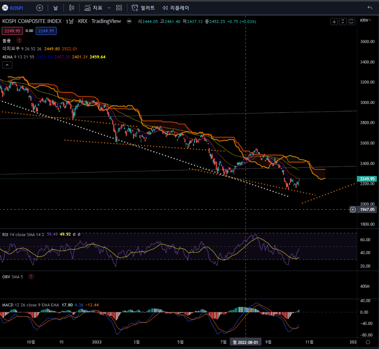Expand the favorite indicators chevron dropdown
The height and width of the screenshot is (349, 379).
point(109,8)
